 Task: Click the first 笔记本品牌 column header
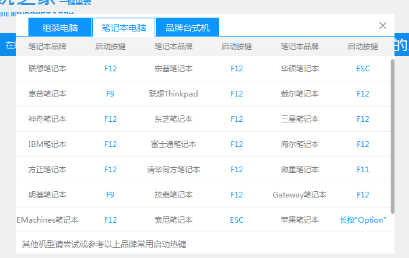[47, 47]
